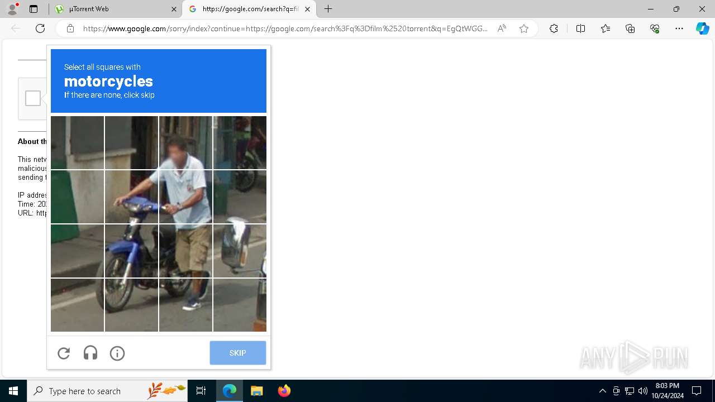Viewport: 715px width, 402px height.
Task: Select the tile with chrome side mirror
Action: point(240,251)
